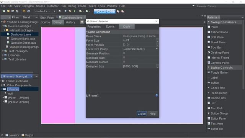Click second icon right of memory bar
This screenshot has height=138, width=245.
click(122, 11)
